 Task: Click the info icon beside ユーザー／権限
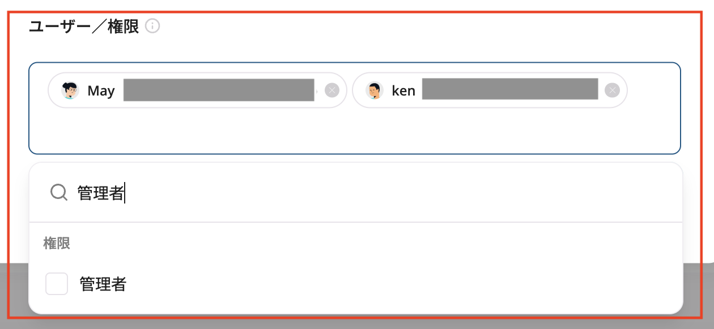(152, 26)
